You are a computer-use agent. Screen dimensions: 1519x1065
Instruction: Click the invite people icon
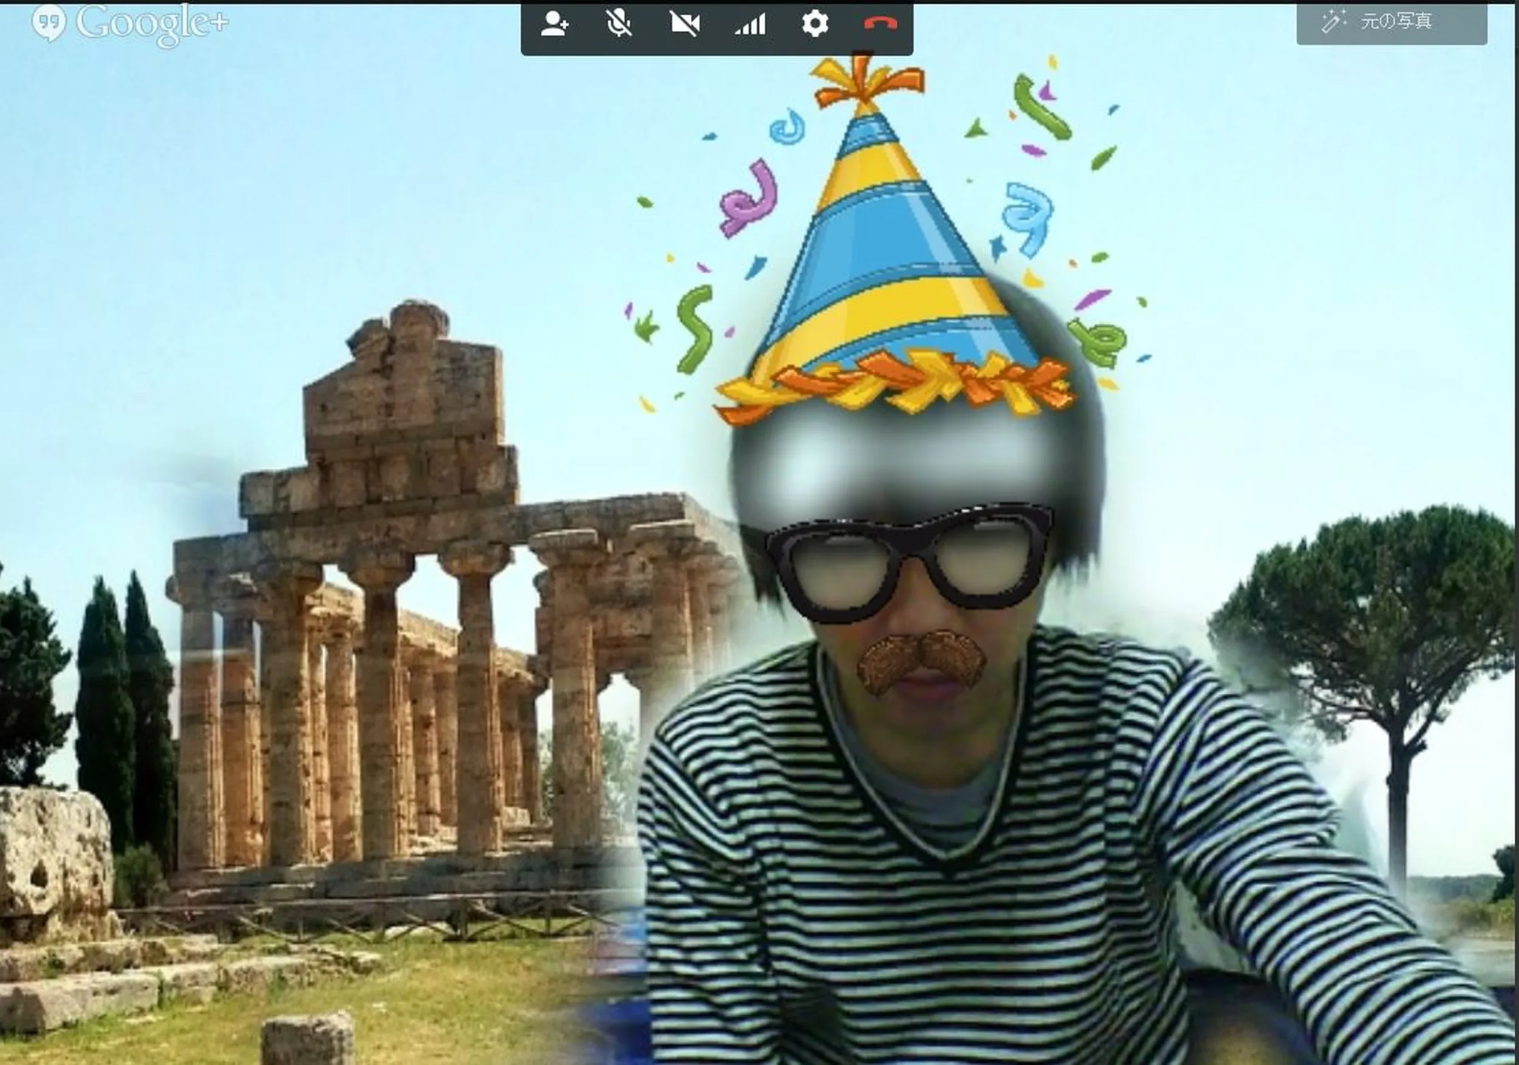tap(554, 24)
